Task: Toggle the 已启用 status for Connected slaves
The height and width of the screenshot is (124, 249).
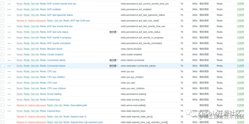Action: click(240, 66)
